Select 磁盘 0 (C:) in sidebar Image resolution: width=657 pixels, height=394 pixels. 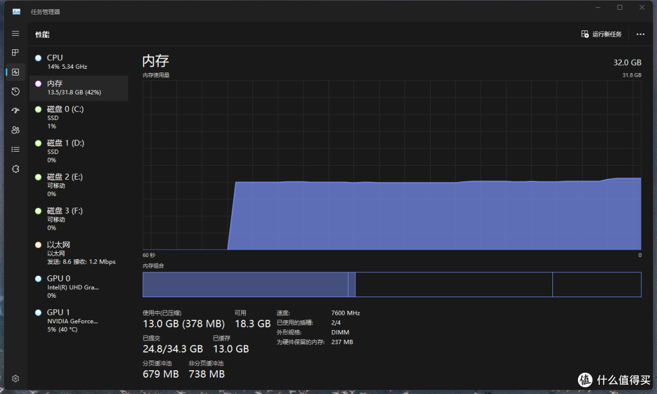click(78, 118)
